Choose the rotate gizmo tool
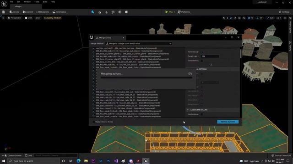 pyautogui.click(x=231, y=18)
